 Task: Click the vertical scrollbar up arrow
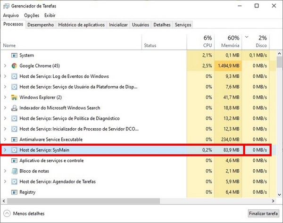point(279,54)
